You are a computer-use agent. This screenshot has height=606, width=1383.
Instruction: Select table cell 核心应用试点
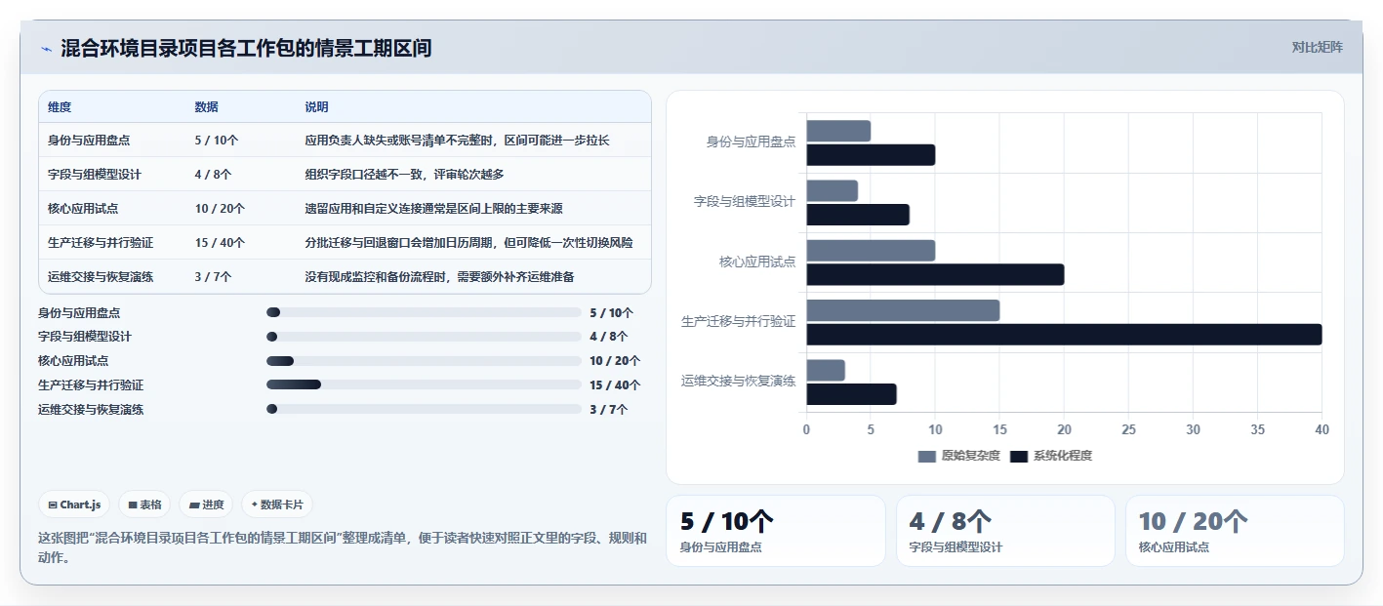click(x=83, y=209)
